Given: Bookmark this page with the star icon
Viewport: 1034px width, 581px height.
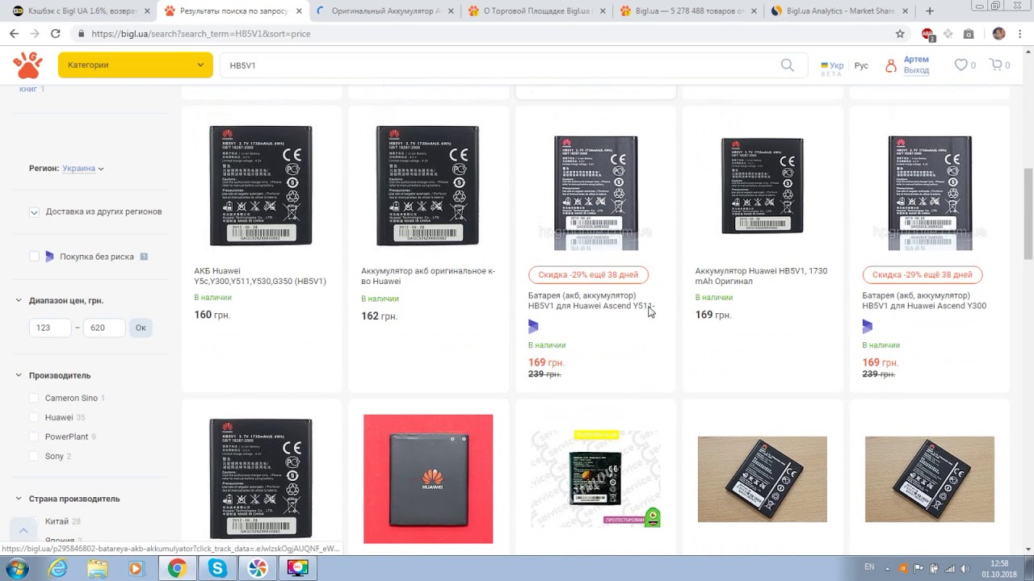Looking at the screenshot, I should coord(900,34).
